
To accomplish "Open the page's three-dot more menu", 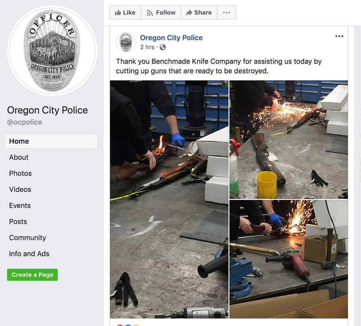I will [x=226, y=13].
